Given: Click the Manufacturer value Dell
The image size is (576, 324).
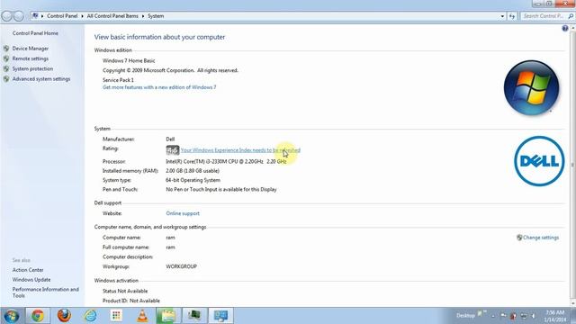Looking at the screenshot, I should (x=170, y=139).
